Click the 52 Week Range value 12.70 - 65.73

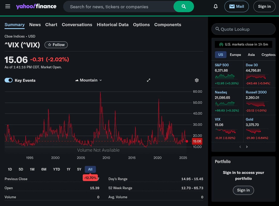pos(192,188)
